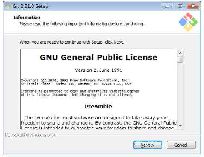204x157 pixels.
Task: Close the Git 2.21.0 Setup window
Action: coord(193,6)
